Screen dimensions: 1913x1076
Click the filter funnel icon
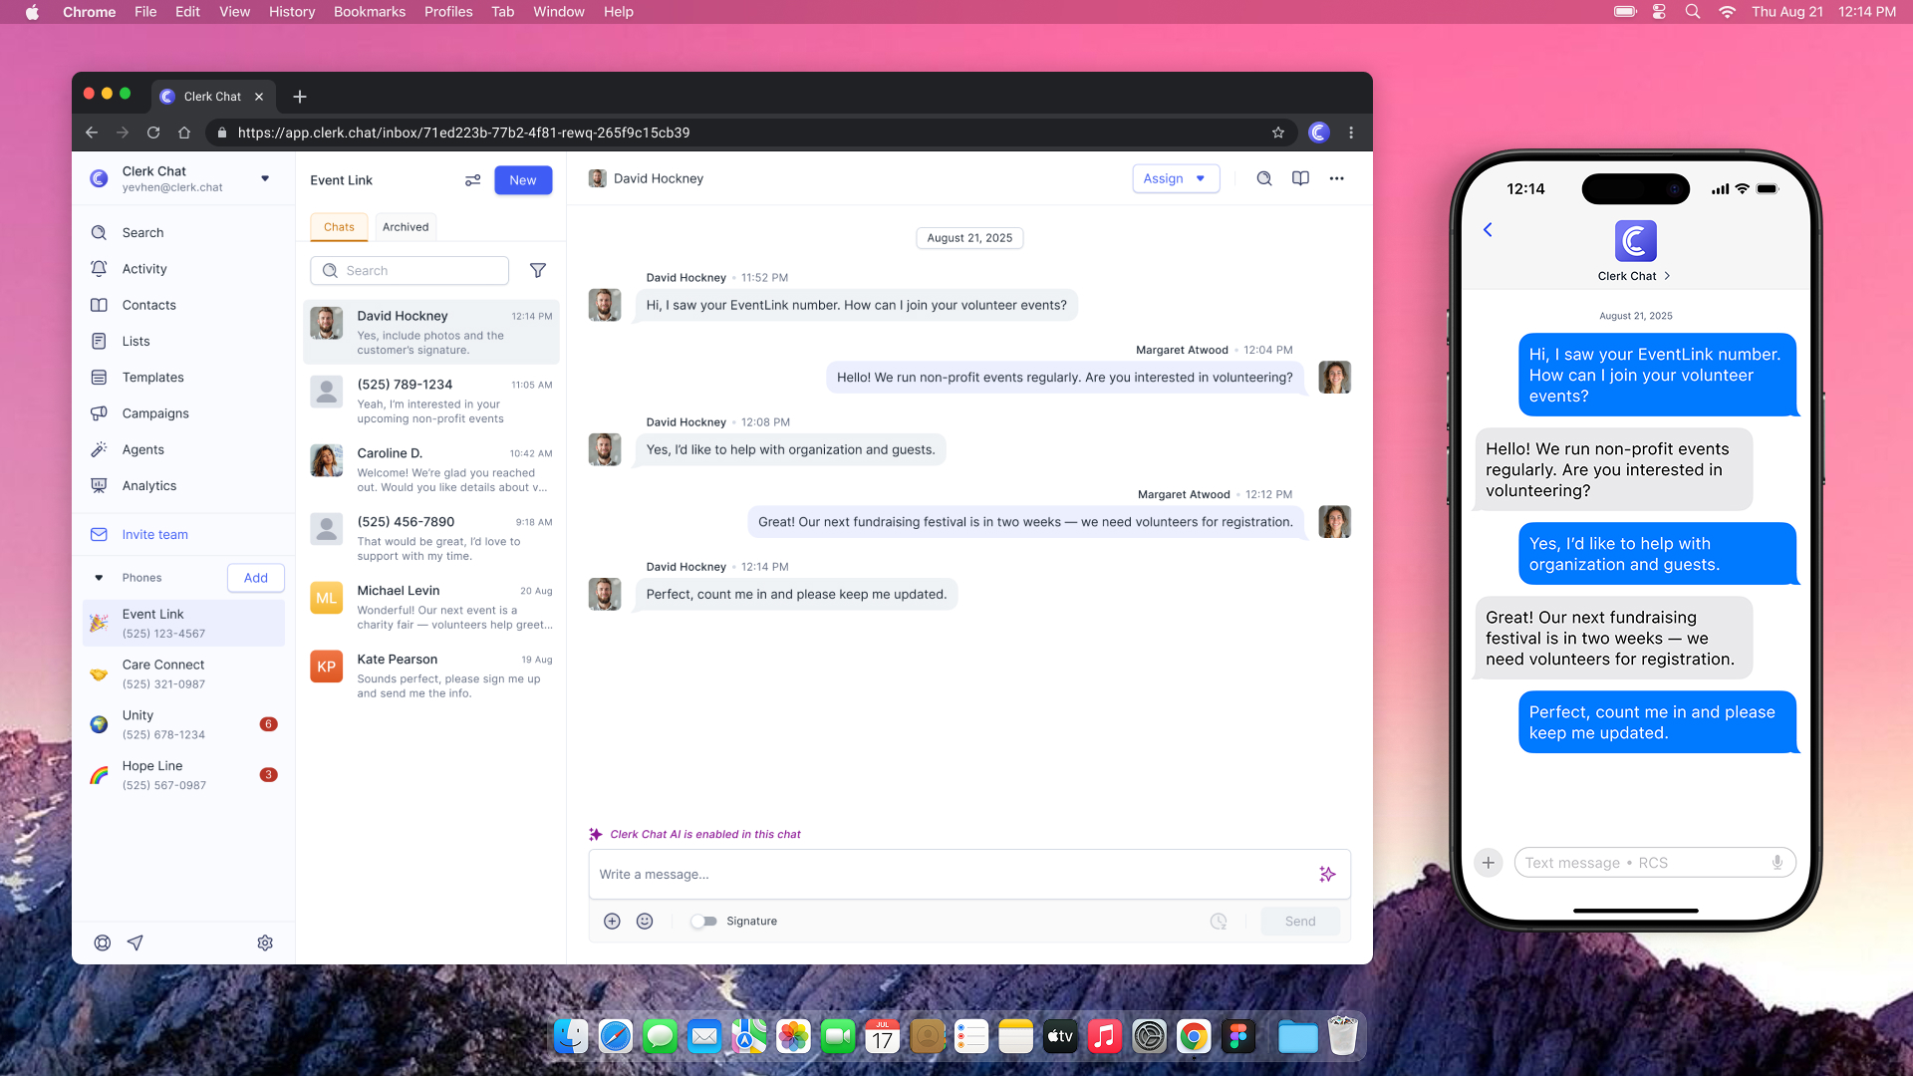[538, 271]
